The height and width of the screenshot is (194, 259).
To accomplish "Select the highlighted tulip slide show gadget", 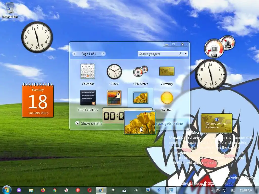I will point(141,98).
